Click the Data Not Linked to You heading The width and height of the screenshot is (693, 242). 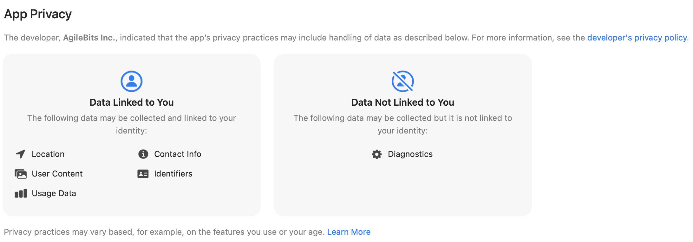point(402,102)
